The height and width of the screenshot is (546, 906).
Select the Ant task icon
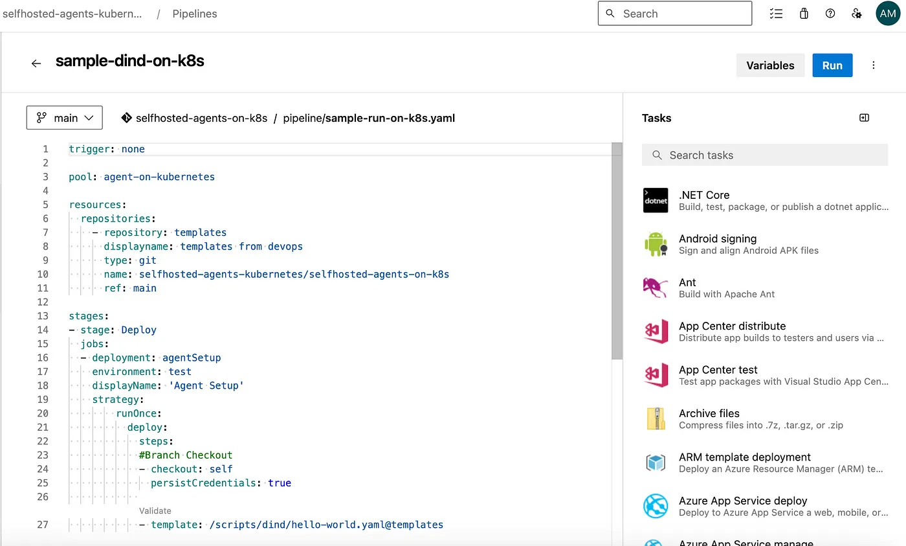[656, 288]
